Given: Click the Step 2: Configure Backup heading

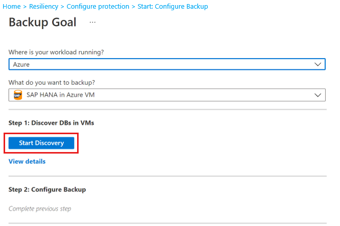Looking at the screenshot, I should [x=47, y=189].
